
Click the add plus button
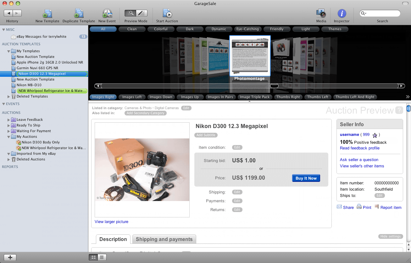click(10, 257)
